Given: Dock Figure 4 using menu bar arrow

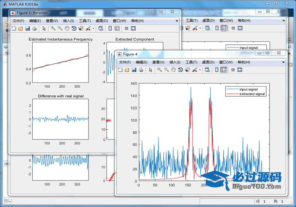Looking at the screenshot, I should point(283,62).
